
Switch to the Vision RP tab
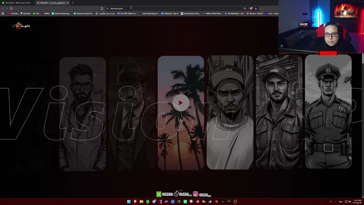point(53,3)
